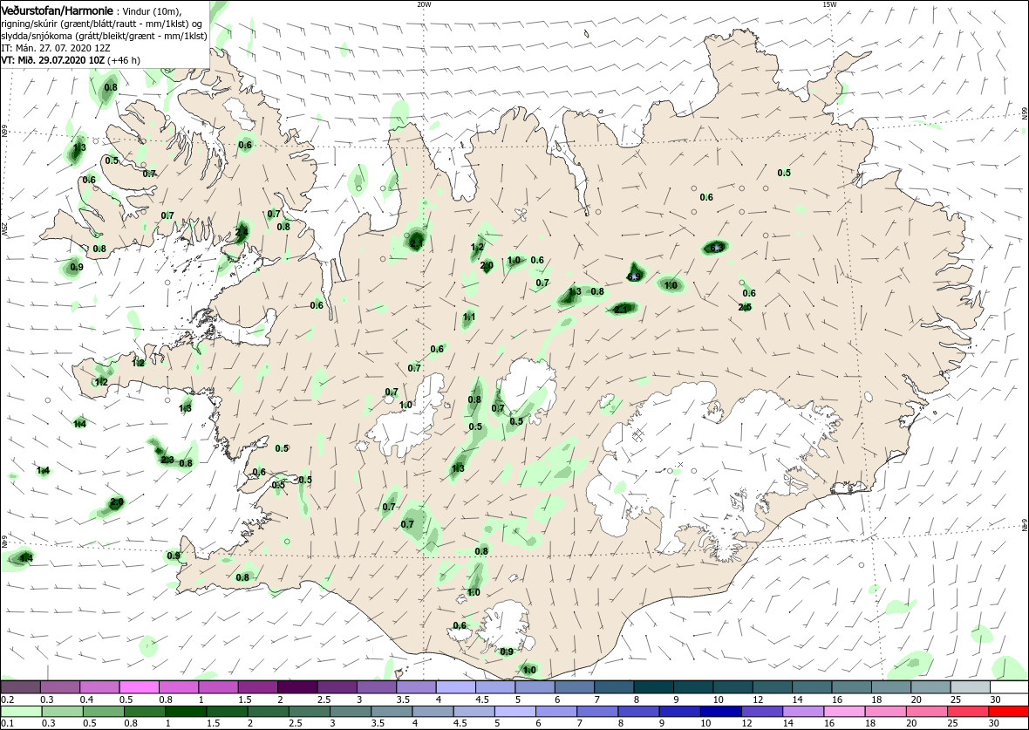Click the '2.3' precipitation value on the map
Screen dimensions: 1029x730
click(x=167, y=460)
